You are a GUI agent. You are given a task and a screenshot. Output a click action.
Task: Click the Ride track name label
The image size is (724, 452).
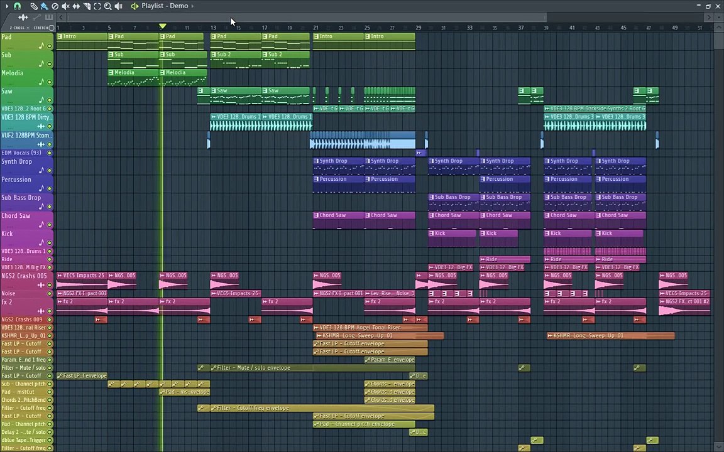[x=7, y=259]
